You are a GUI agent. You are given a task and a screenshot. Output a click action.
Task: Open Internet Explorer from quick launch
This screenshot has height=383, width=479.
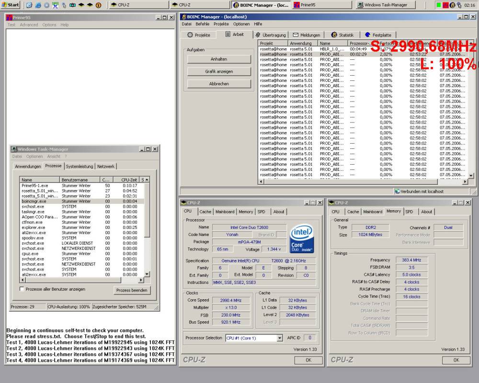click(x=38, y=5)
